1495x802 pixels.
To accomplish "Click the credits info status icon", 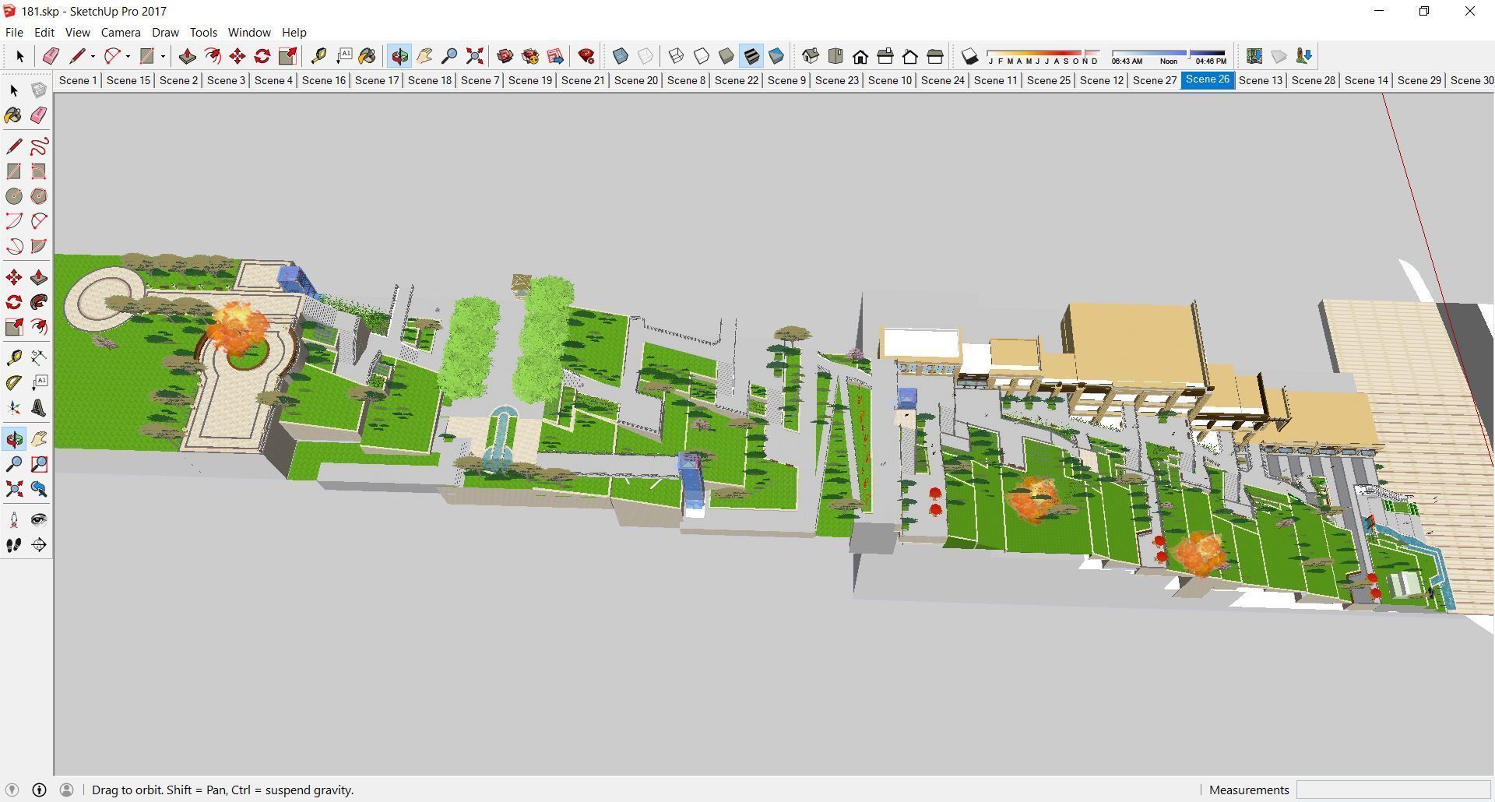I will 39,790.
